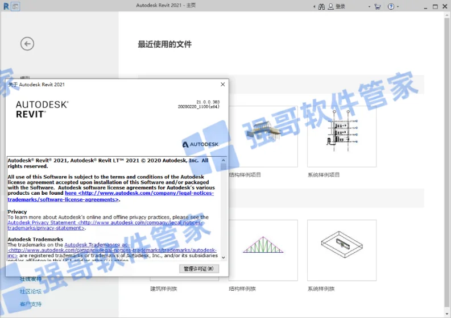Minimize the Revit window

pyautogui.click(x=425, y=7)
